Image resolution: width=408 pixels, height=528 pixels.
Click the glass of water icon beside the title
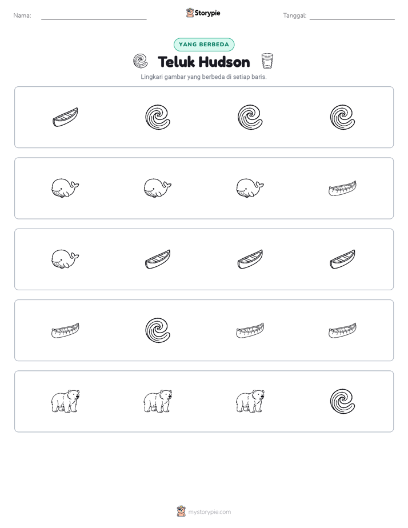pyautogui.click(x=267, y=61)
